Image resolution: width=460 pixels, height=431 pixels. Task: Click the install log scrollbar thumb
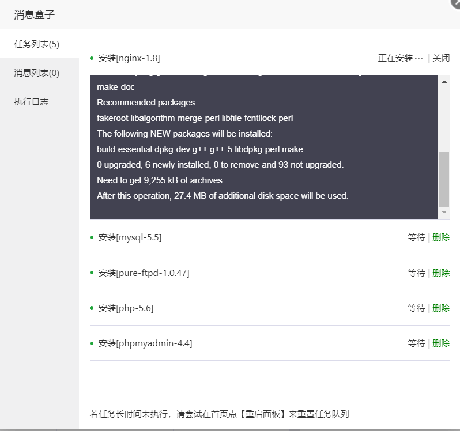[444, 179]
